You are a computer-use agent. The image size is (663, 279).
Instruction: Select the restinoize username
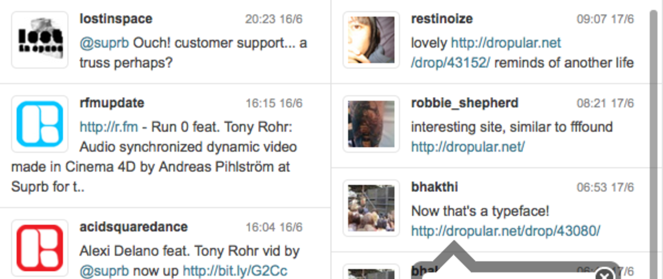pyautogui.click(x=442, y=19)
